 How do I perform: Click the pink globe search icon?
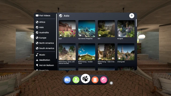click(x=104, y=80)
